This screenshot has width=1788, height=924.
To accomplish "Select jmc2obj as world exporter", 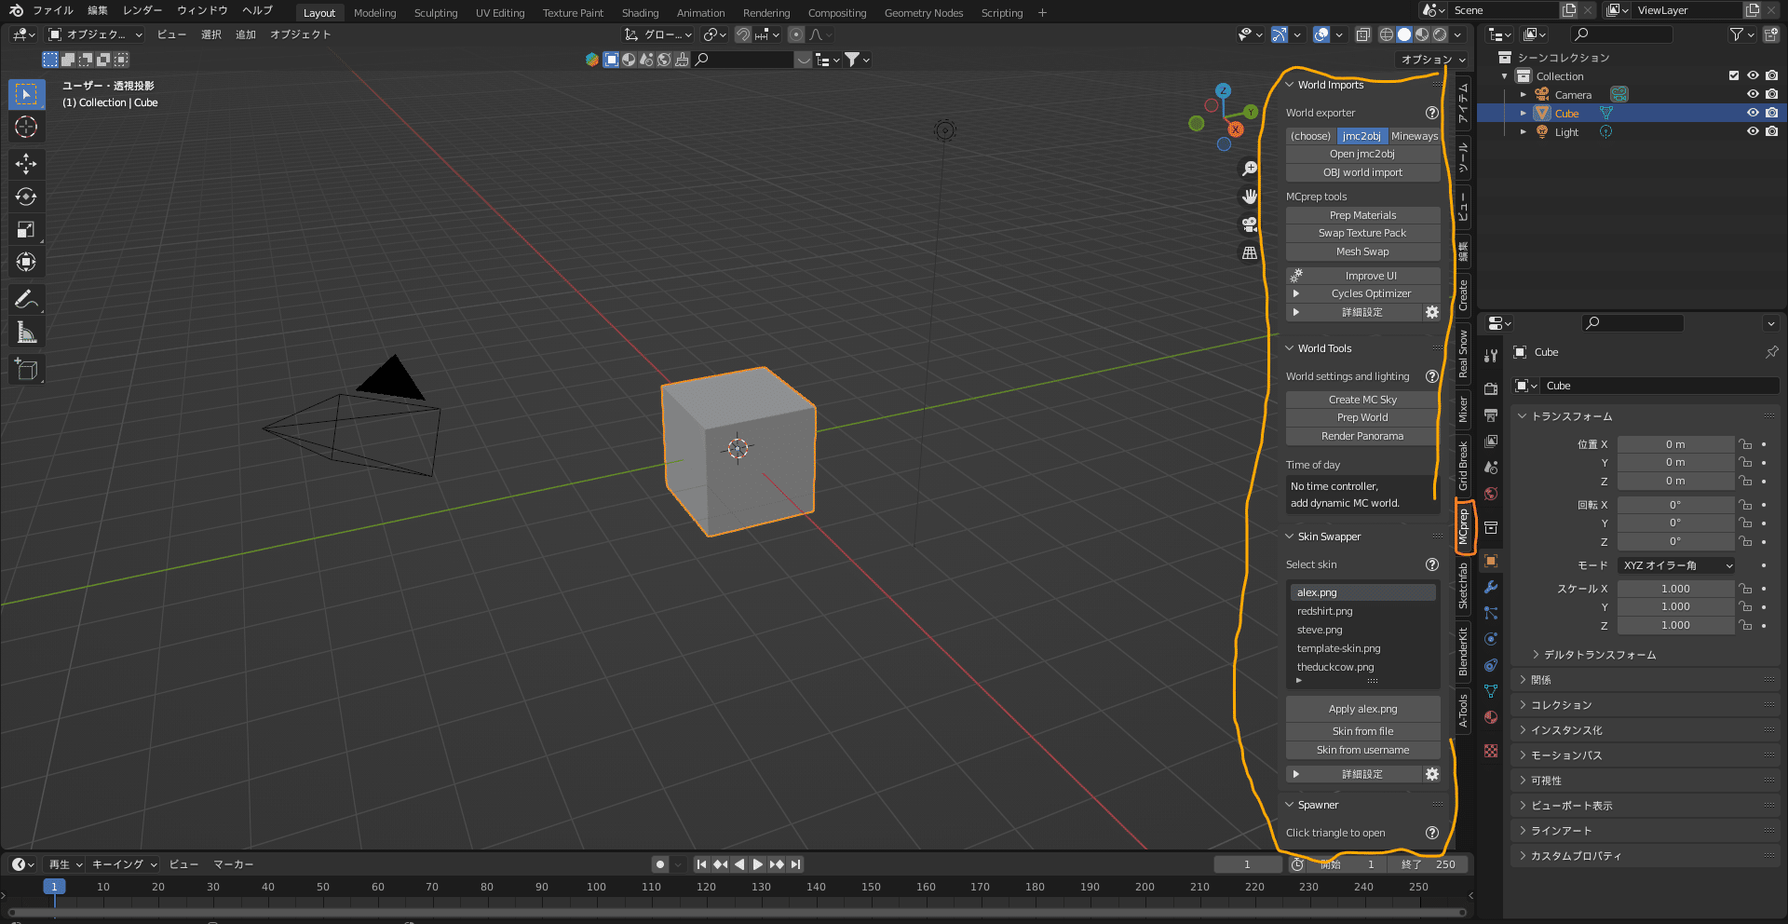I will [x=1361, y=136].
